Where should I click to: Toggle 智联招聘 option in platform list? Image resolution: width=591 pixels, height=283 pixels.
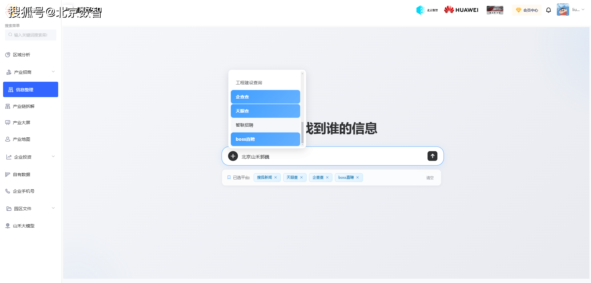pyautogui.click(x=265, y=125)
